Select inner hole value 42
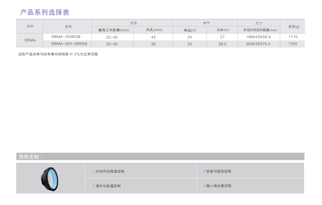The height and width of the screenshot is (205, 322). 154,37
